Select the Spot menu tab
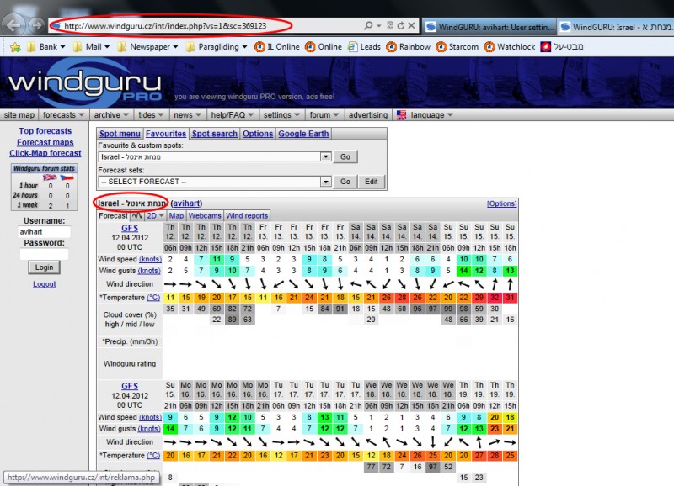Screen dimensions: 674x486 (120, 134)
